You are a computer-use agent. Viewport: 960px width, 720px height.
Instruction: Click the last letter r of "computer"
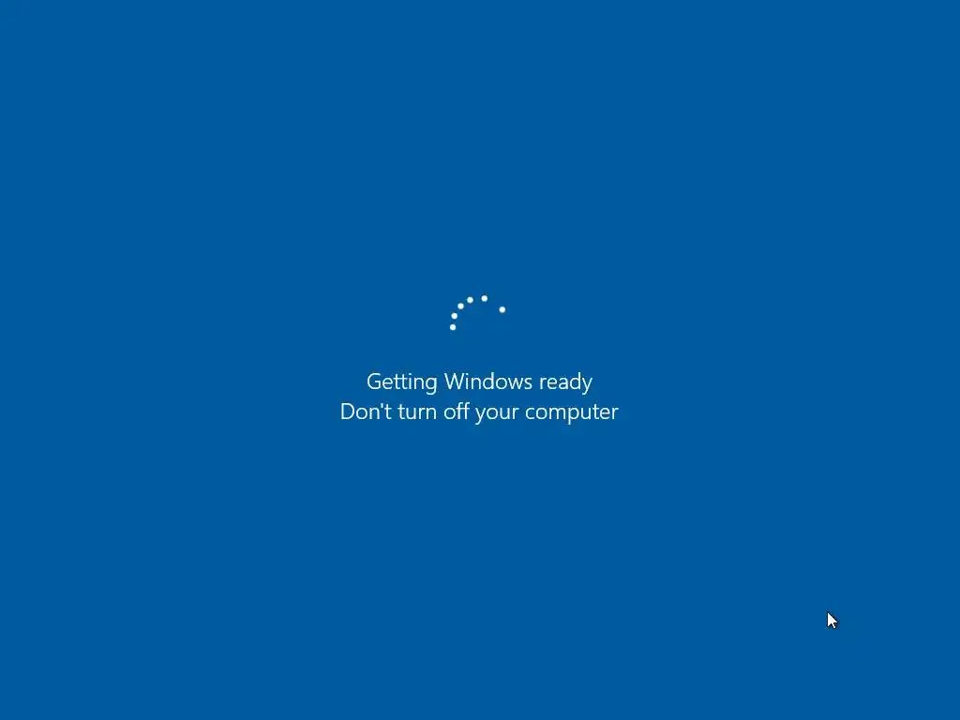point(615,414)
